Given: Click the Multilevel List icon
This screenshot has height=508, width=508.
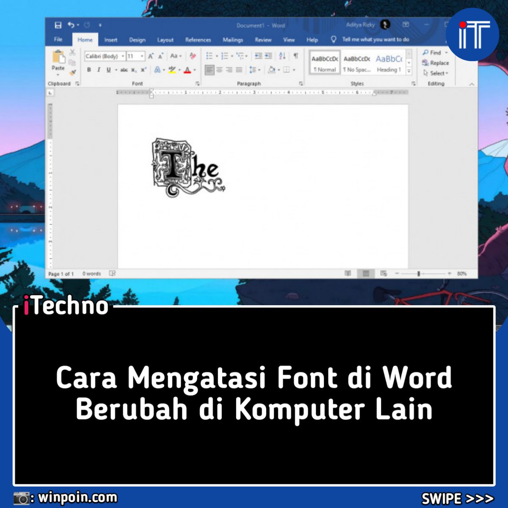Looking at the screenshot, I should tap(240, 56).
